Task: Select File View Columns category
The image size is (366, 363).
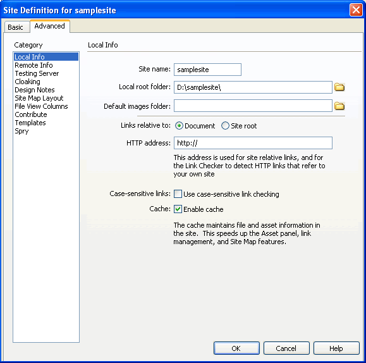Action: (x=41, y=106)
